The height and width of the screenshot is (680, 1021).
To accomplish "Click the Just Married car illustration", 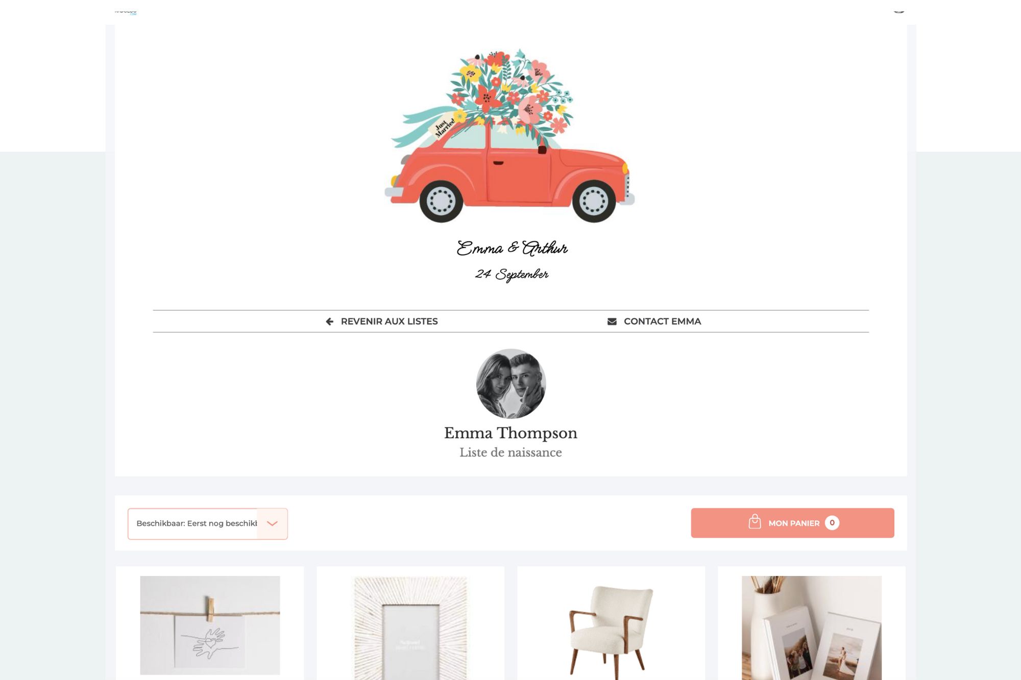I will 510,136.
